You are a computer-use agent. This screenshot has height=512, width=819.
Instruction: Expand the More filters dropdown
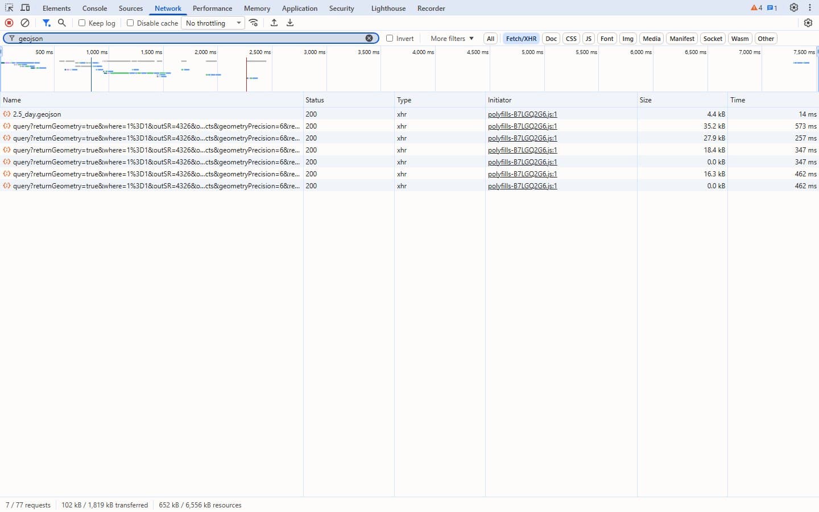pyautogui.click(x=452, y=39)
